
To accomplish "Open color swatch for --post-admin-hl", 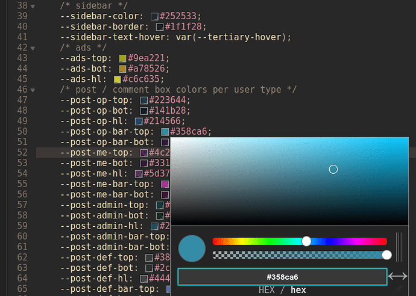I will pos(154,226).
